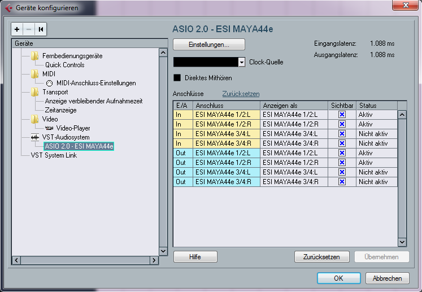This screenshot has width=422, height=292.
Task: Open the Einstellungen button
Action: click(209, 45)
